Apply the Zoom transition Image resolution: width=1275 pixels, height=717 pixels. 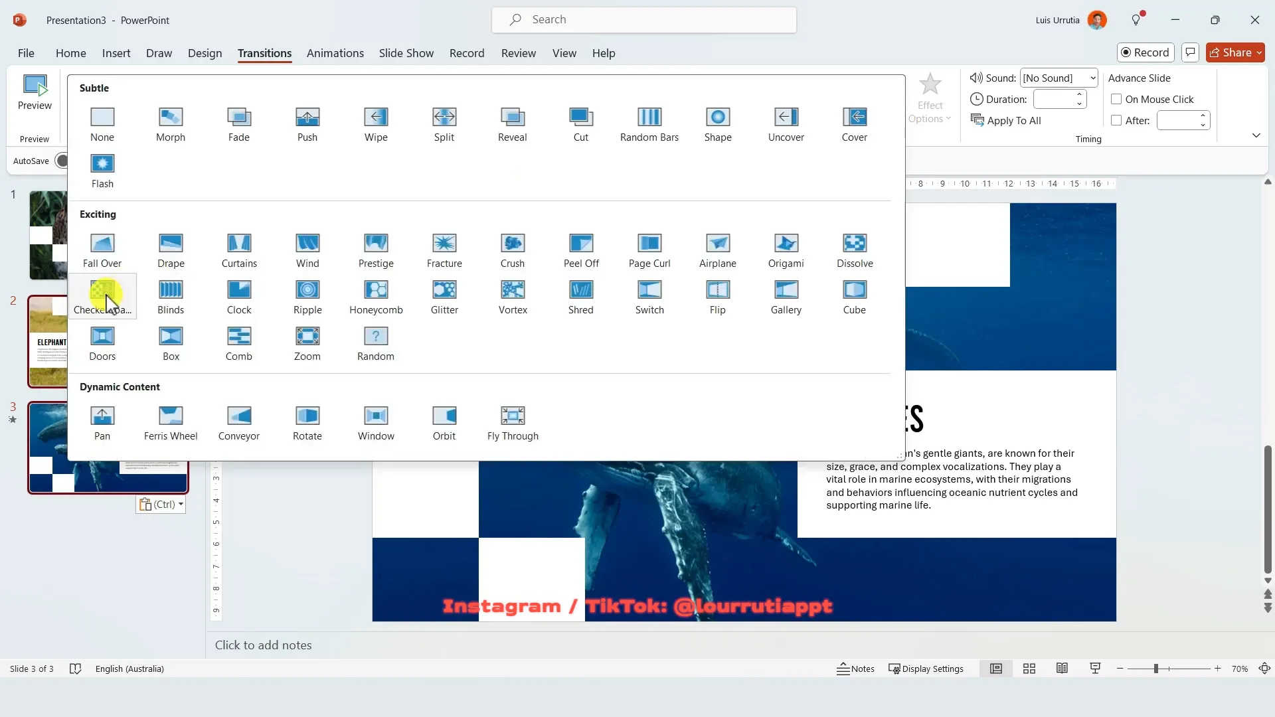click(x=307, y=343)
